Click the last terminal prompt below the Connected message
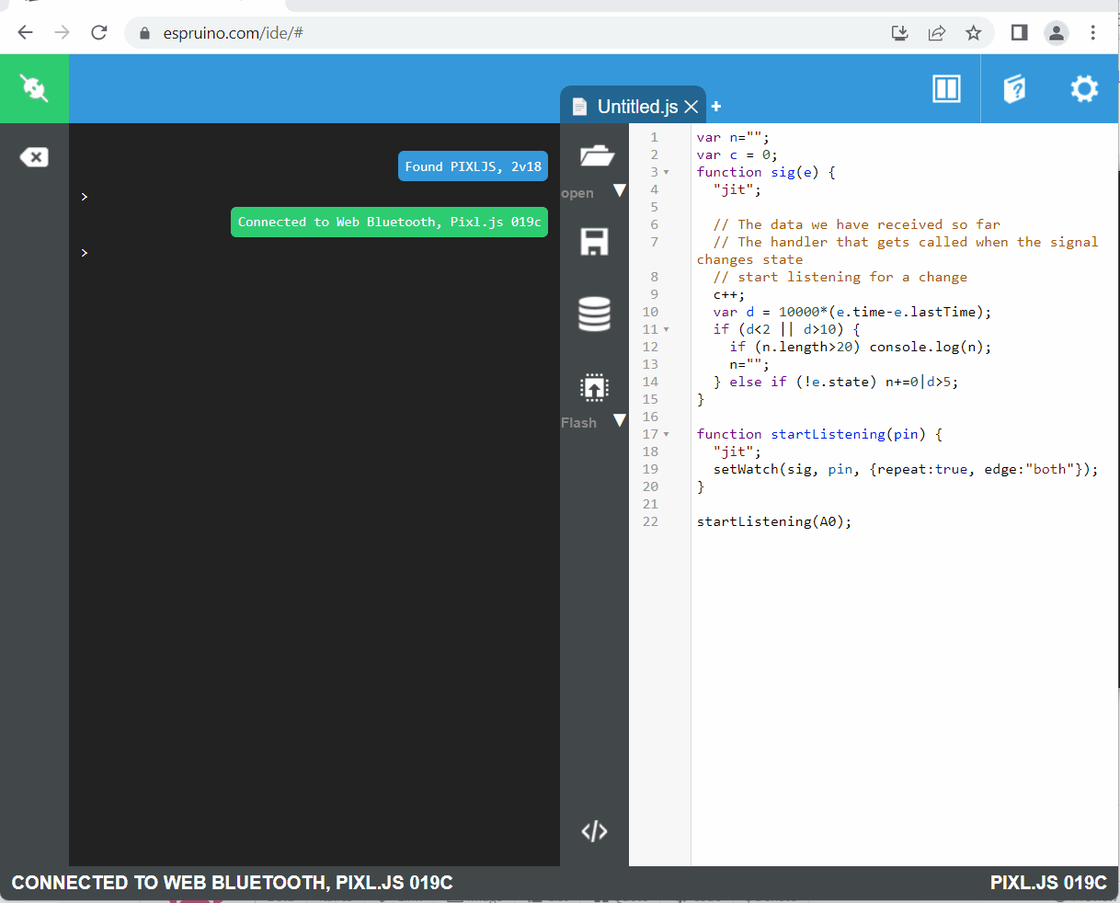Viewport: 1120px width, 903px height. [x=85, y=253]
